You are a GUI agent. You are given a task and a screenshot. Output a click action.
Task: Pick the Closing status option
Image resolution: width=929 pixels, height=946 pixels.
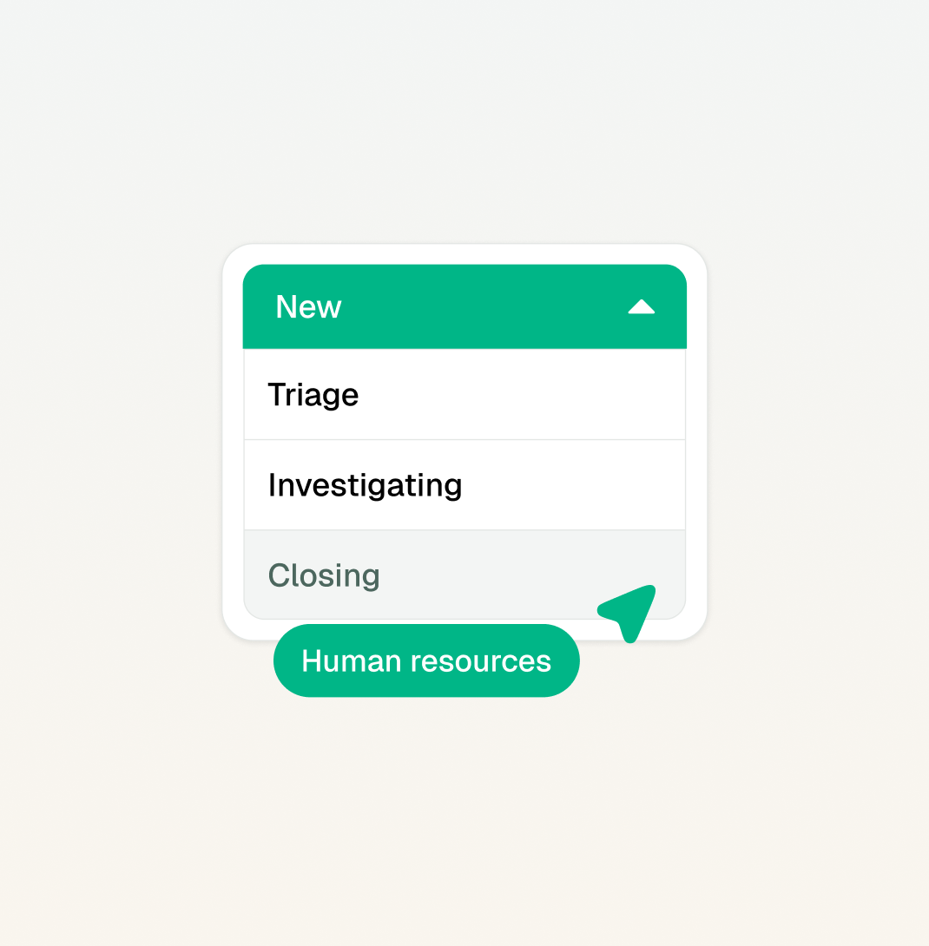point(464,575)
